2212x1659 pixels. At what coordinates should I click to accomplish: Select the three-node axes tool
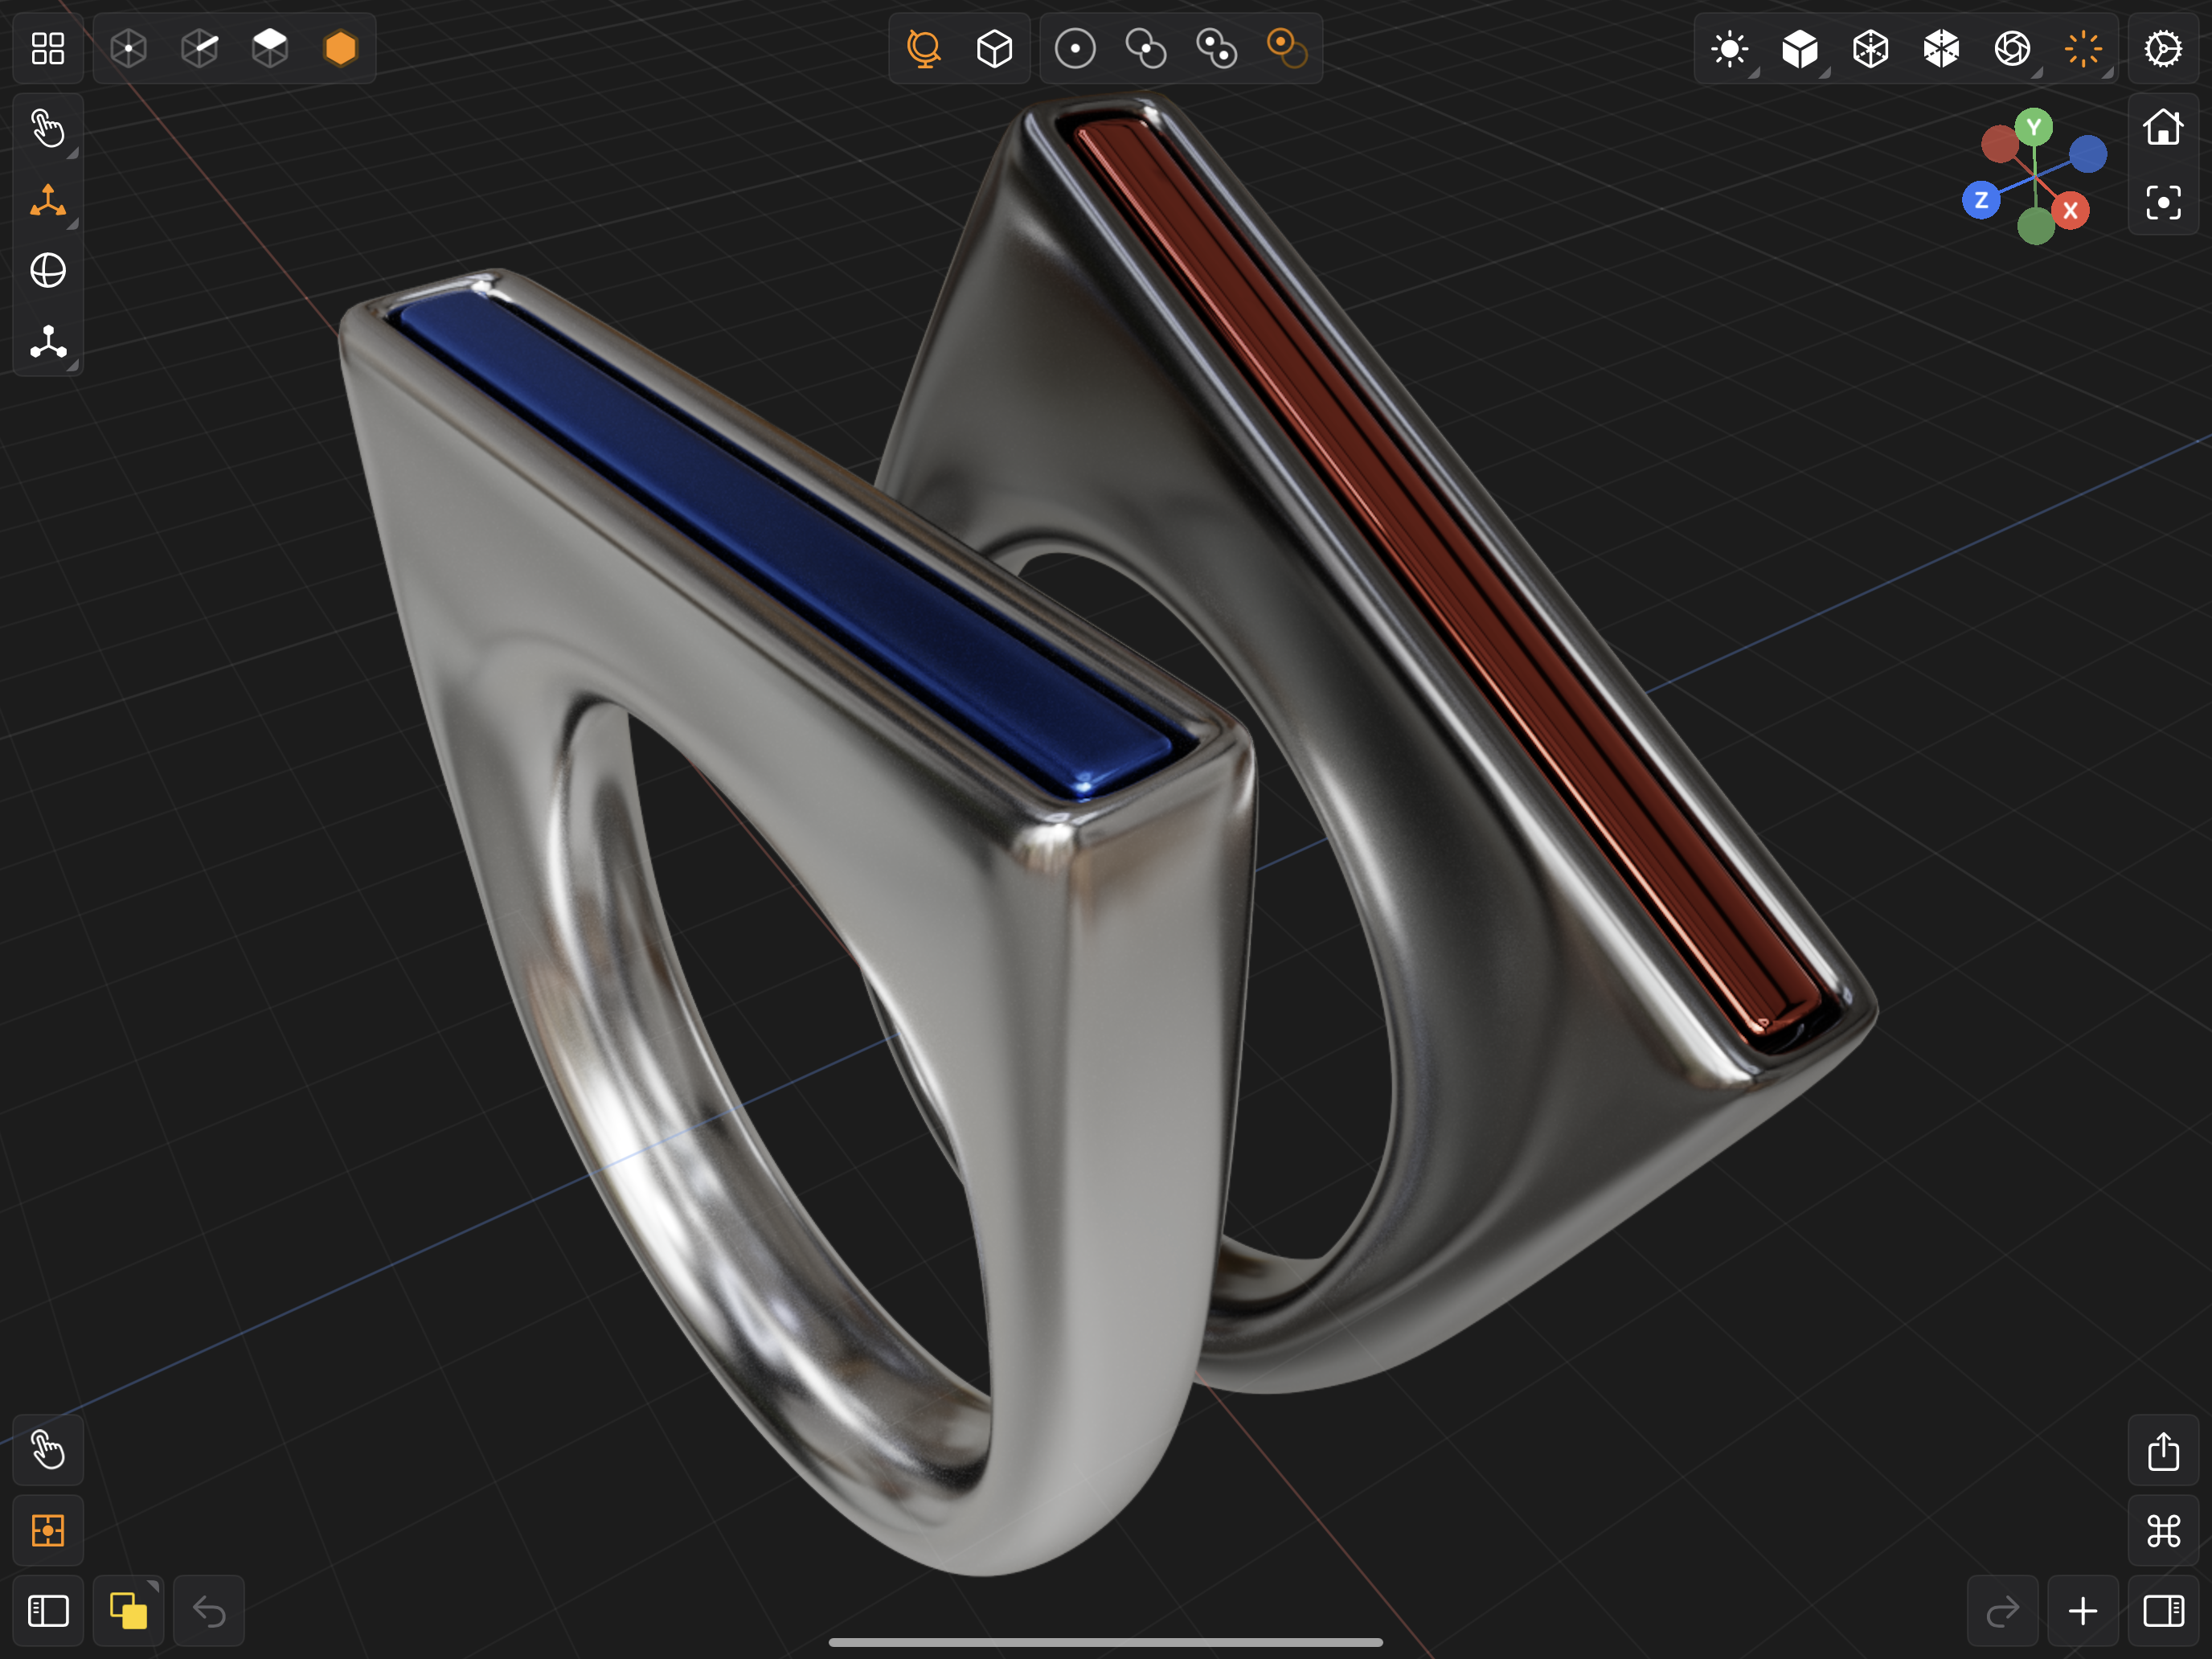pyautogui.click(x=48, y=341)
